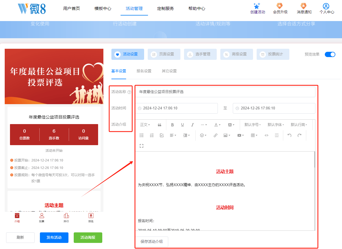
Task: Open the 创建活动 star icon
Action: click(x=257, y=7)
